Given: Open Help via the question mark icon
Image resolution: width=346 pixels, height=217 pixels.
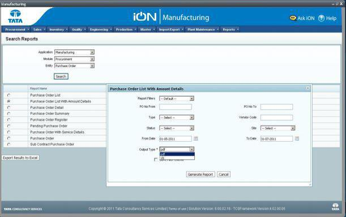Looking at the screenshot, I should point(321,18).
